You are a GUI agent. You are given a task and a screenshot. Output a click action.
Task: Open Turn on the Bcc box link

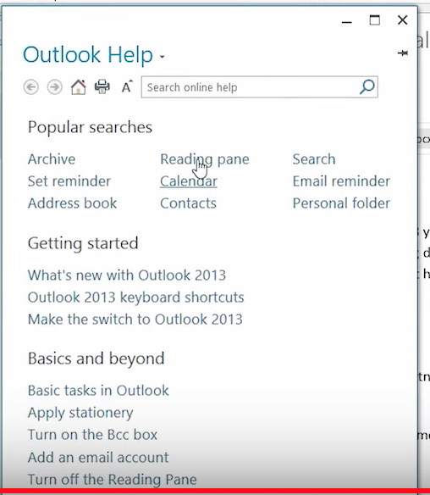click(92, 435)
